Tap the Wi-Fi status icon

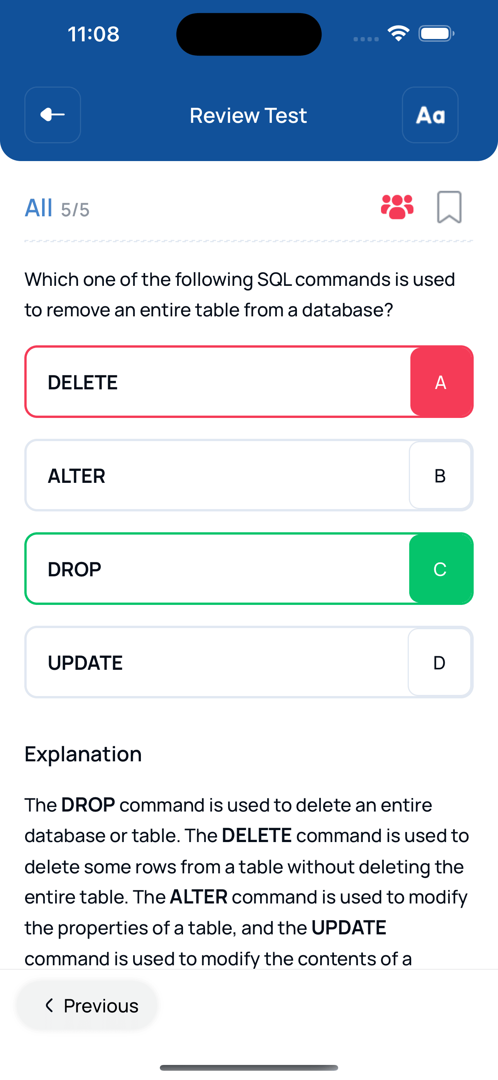[x=398, y=34]
